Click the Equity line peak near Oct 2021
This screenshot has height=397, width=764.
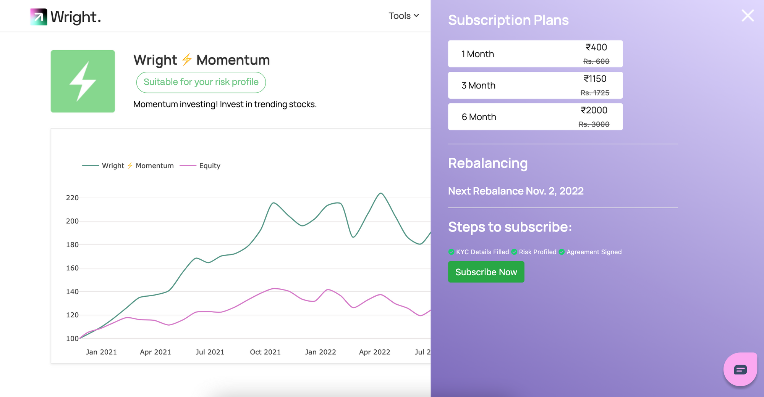pos(274,288)
